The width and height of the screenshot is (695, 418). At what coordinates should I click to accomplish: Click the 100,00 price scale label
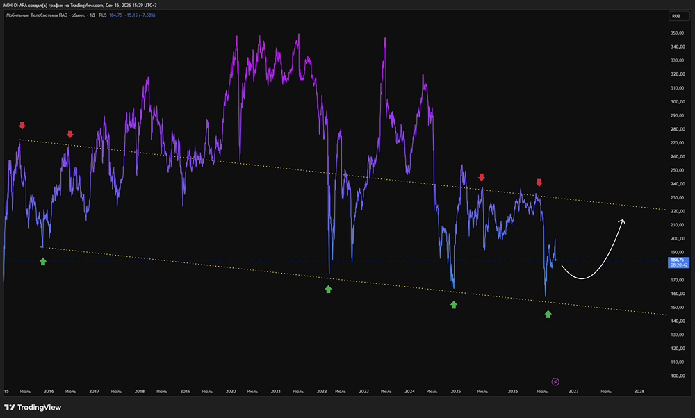[678, 376]
